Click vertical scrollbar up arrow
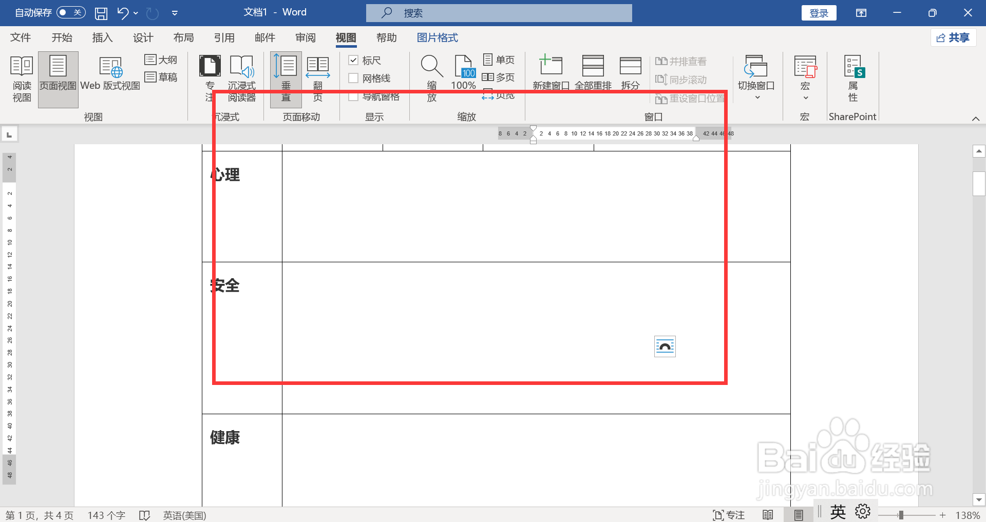Screen dimensions: 986x522 (x=979, y=151)
